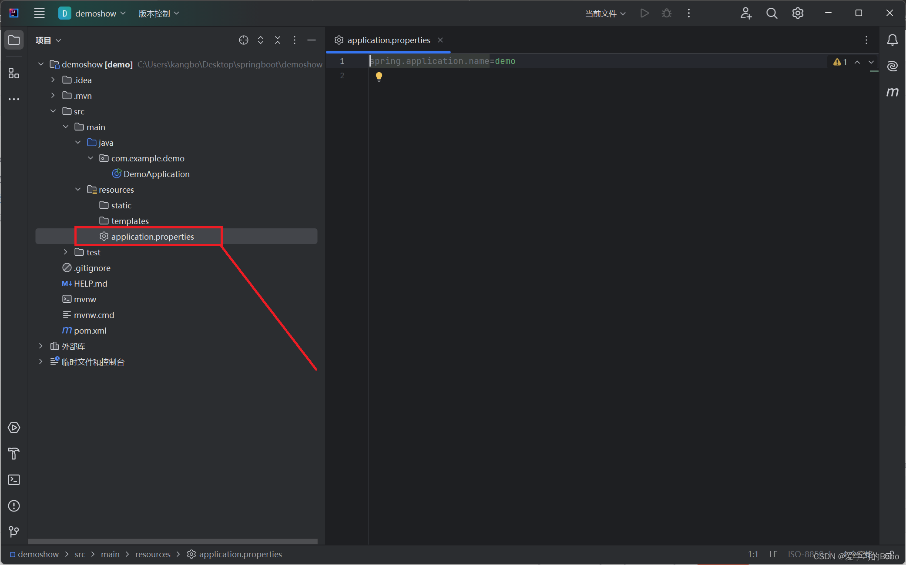This screenshot has height=565, width=906.
Task: Collapse the resources folder
Action: [x=78, y=190]
